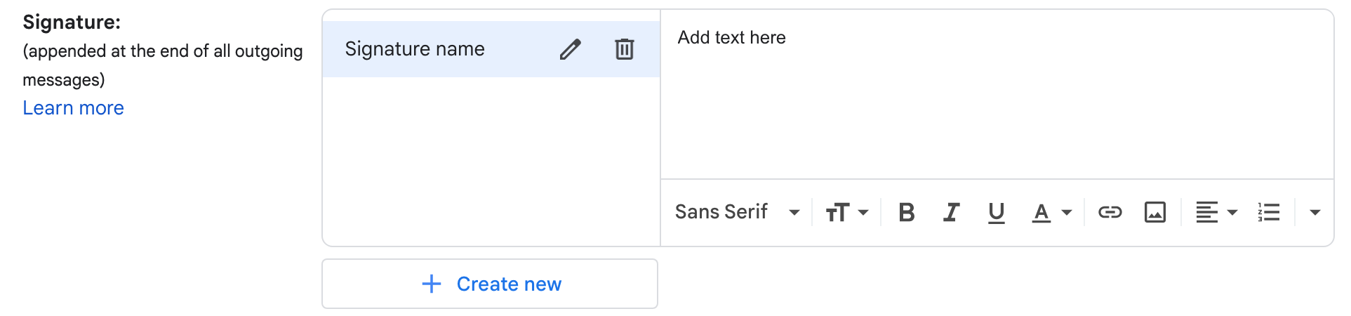Viewport: 1351px width, 316px height.
Task: Click the insert link icon
Action: click(x=1110, y=212)
